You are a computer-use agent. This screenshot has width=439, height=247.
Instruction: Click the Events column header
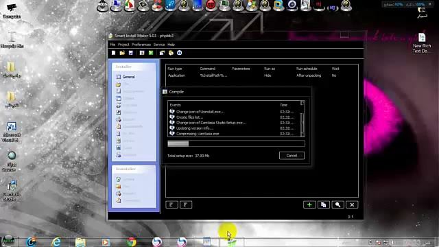point(176,105)
